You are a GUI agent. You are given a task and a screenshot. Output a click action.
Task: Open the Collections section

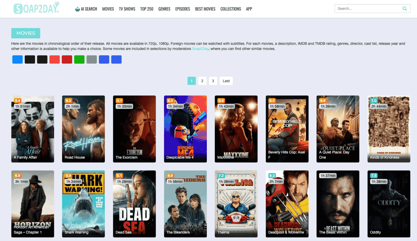tap(230, 9)
